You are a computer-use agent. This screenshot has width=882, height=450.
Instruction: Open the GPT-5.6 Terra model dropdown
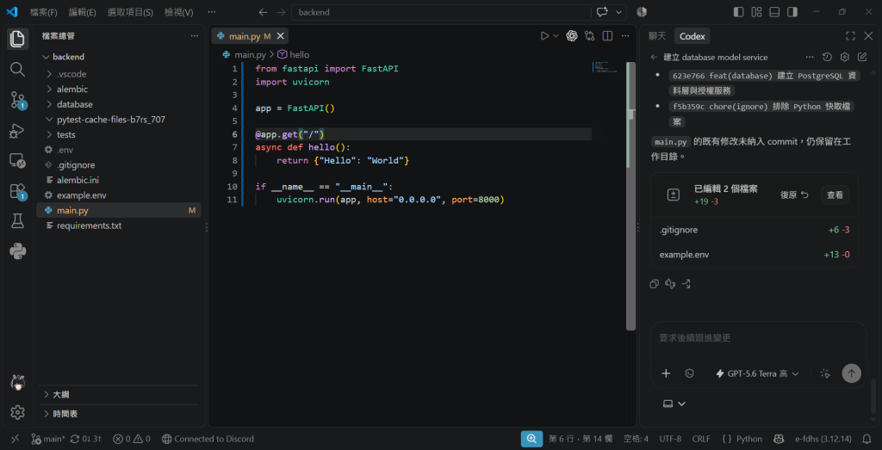coord(757,373)
